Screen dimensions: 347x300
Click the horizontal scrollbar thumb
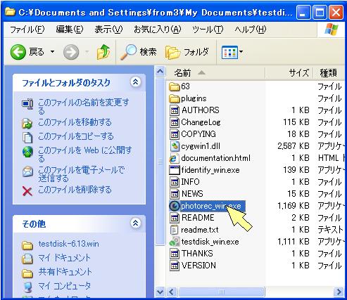coord(221,292)
